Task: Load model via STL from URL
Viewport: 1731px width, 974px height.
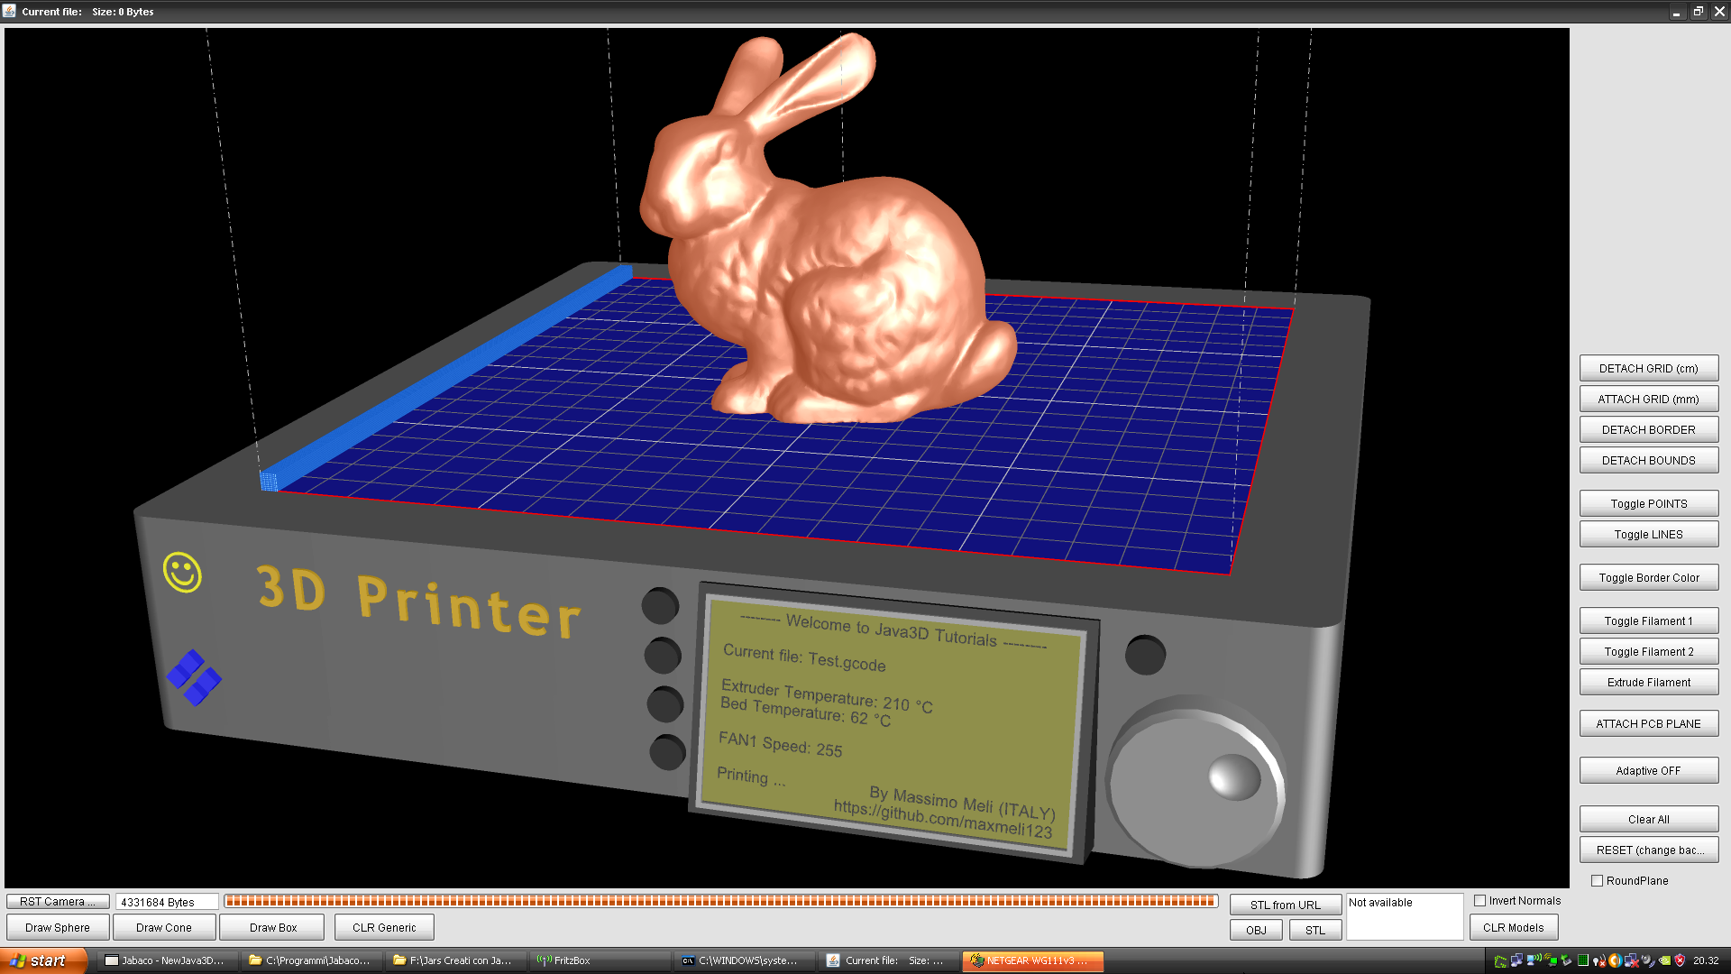Action: coord(1285,905)
